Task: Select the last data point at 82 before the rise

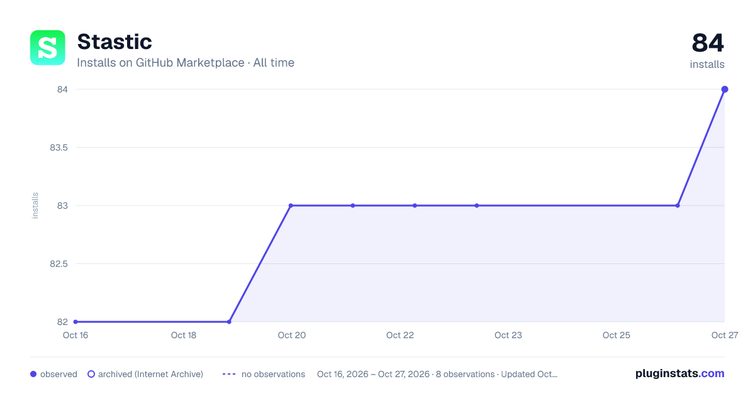Action: (x=229, y=322)
